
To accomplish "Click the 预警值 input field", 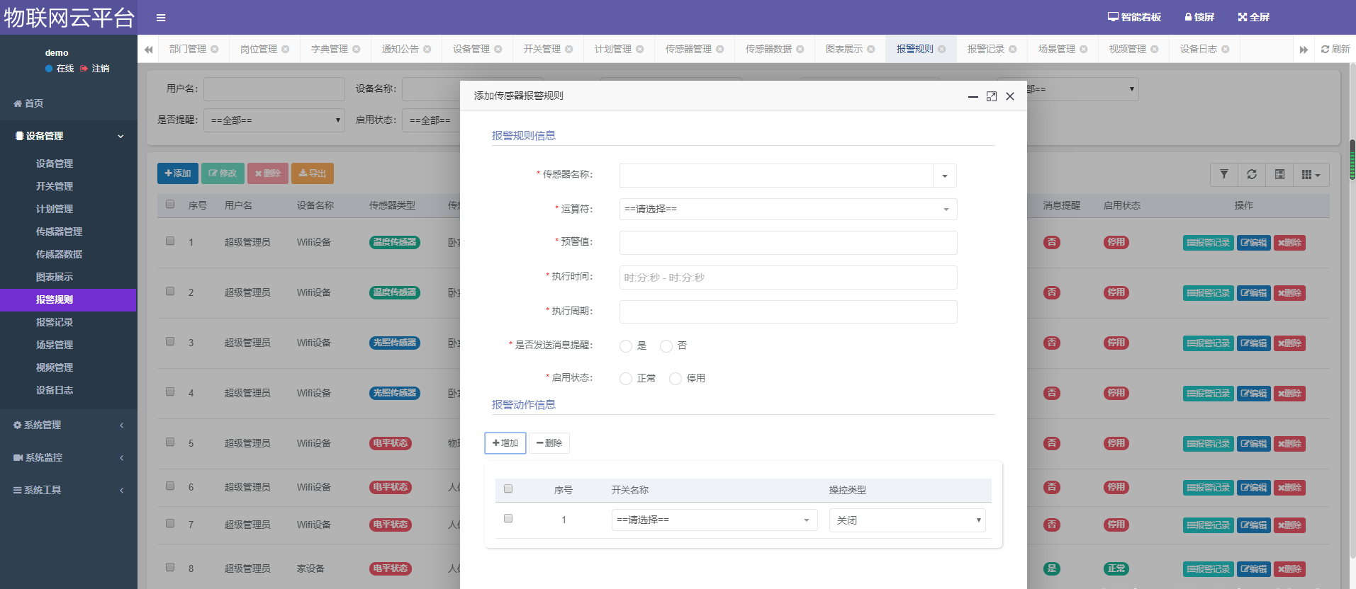I will tap(788, 243).
